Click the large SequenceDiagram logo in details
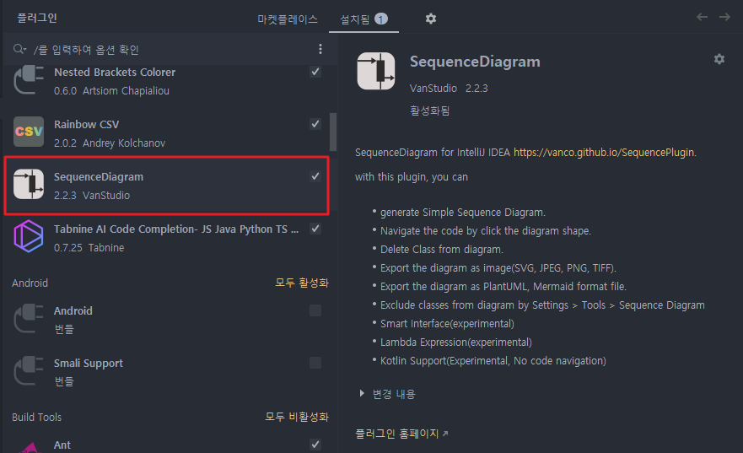This screenshot has width=743, height=453. [x=376, y=71]
